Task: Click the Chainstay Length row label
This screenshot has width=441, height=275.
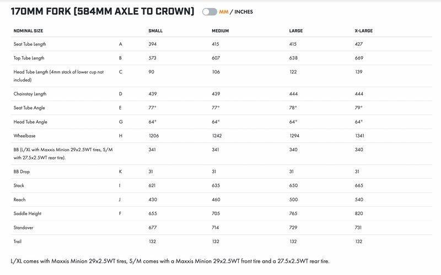Action: click(x=30, y=94)
